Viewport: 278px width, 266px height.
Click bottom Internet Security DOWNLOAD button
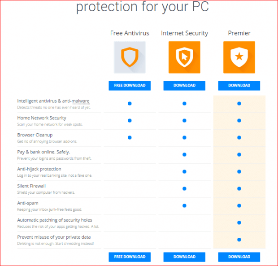pyautogui.click(x=184, y=257)
